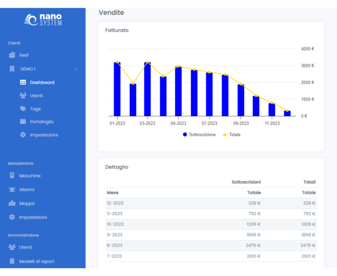Click the Sedi building icon
Viewport: 337px width, 276px height.
[x=12, y=55]
